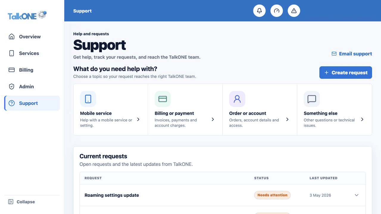
Task: Select the Order or account topic title
Action: (248, 113)
